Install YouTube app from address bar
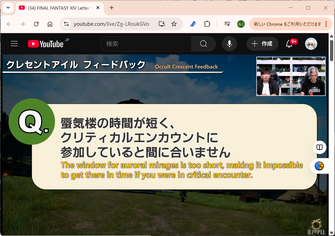This screenshot has height=236, width=335. pos(162,24)
